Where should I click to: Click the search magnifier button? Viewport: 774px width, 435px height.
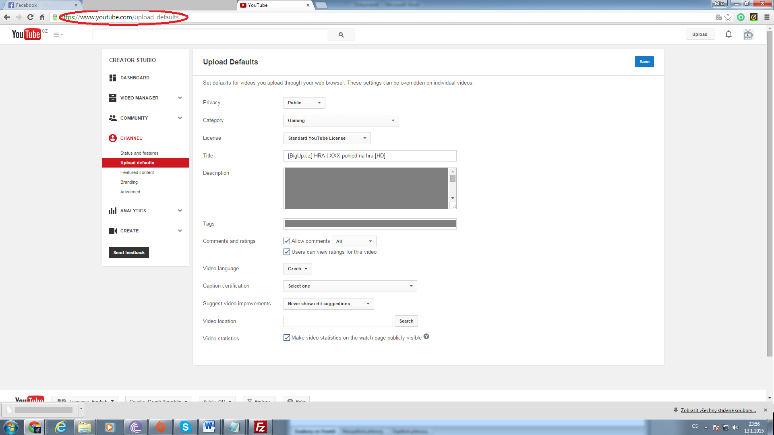341,35
